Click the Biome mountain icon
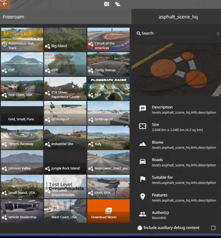The image size is (221, 238). [143, 144]
